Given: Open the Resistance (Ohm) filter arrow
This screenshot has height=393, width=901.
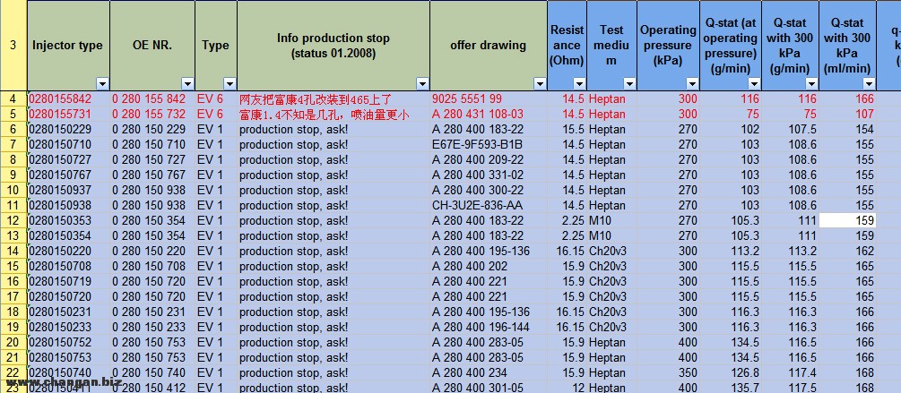Looking at the screenshot, I should pyautogui.click(x=578, y=83).
